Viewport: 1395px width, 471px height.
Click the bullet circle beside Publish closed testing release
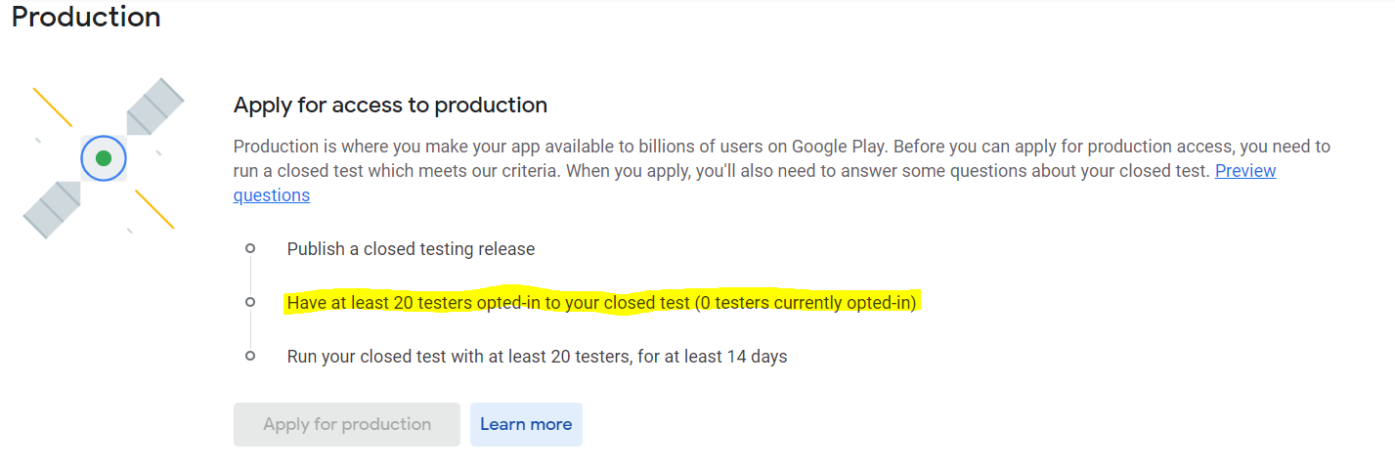coord(250,249)
